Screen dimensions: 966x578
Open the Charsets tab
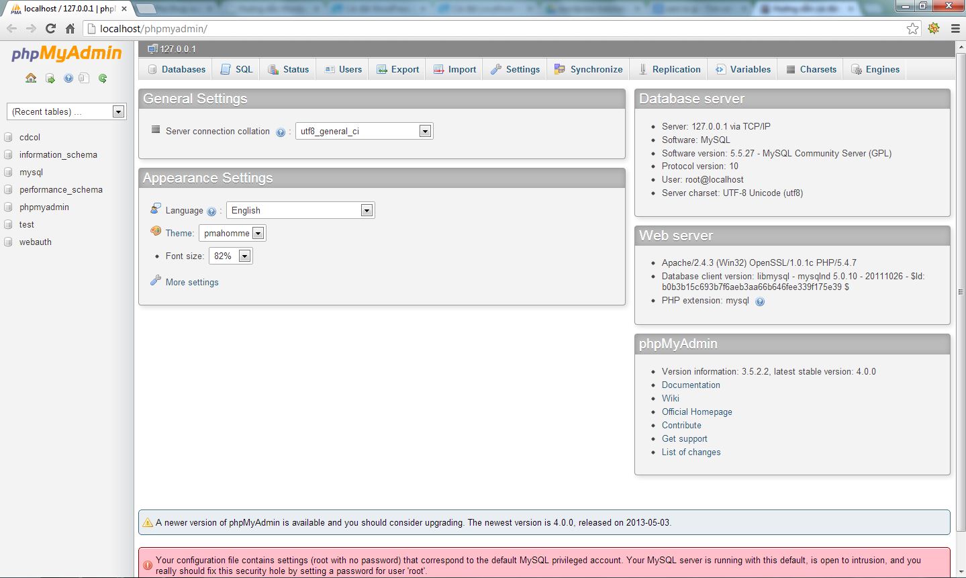[x=812, y=69]
